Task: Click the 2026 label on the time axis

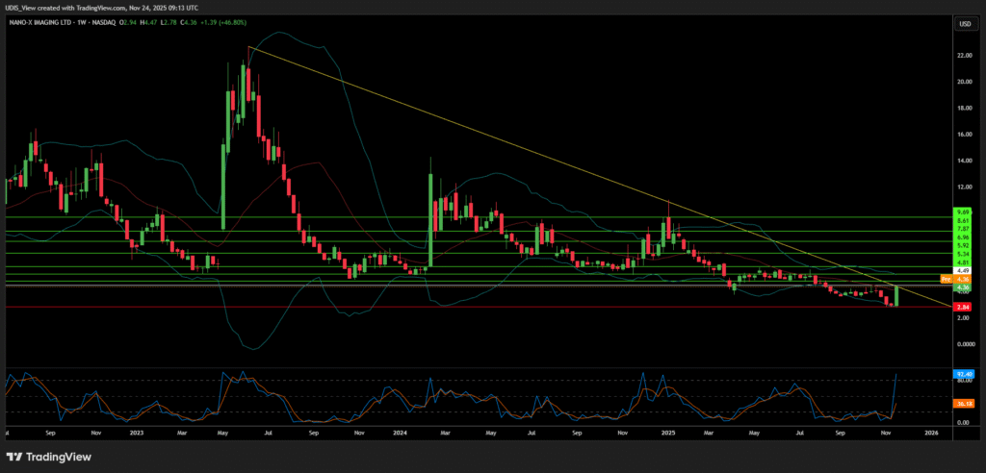Action: click(930, 434)
